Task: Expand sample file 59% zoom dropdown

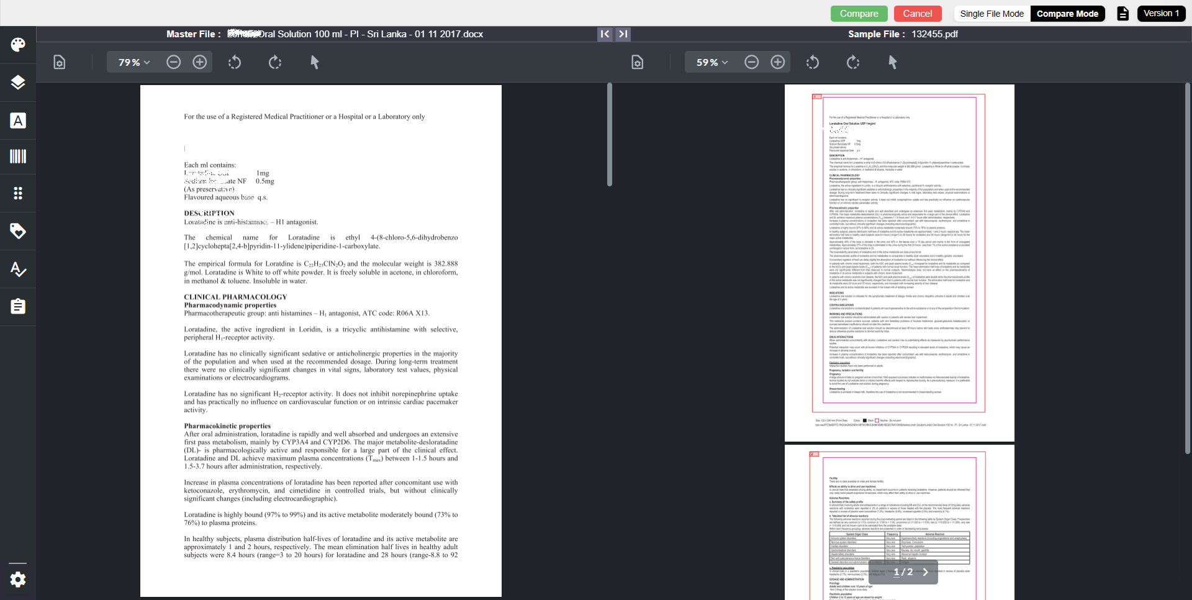Action: click(x=711, y=62)
